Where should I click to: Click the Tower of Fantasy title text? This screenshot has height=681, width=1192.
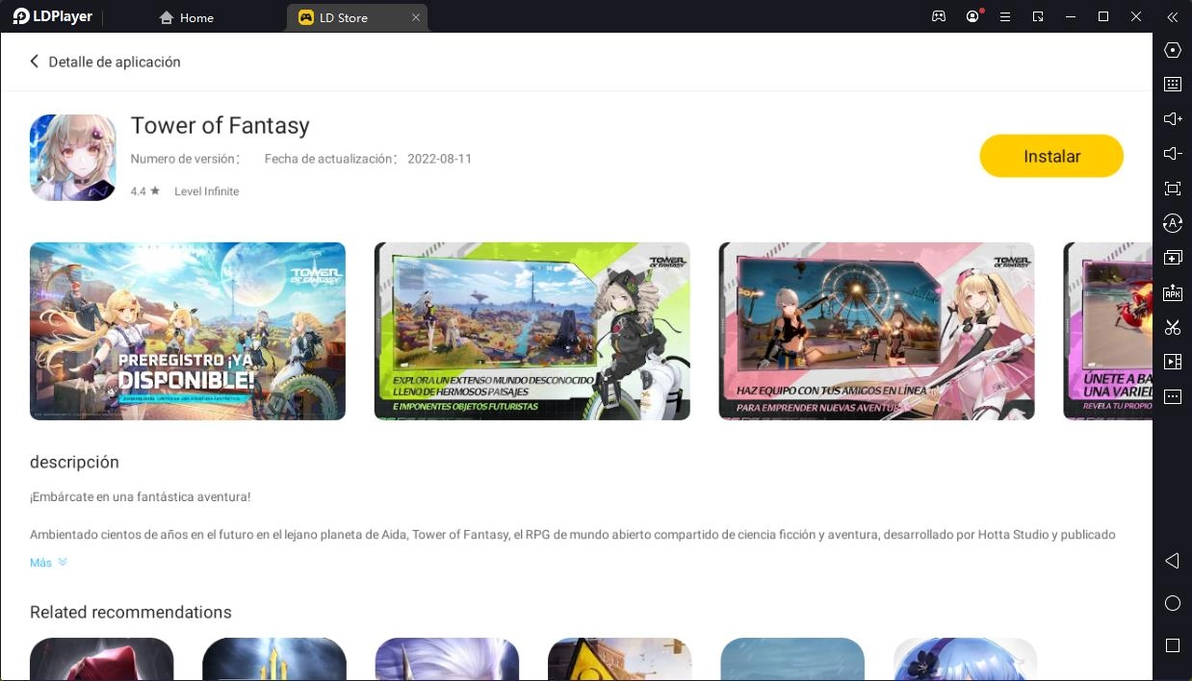click(220, 126)
